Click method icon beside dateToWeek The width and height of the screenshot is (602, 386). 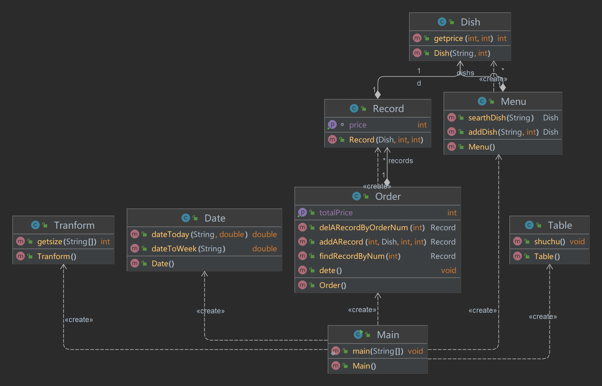click(x=135, y=249)
